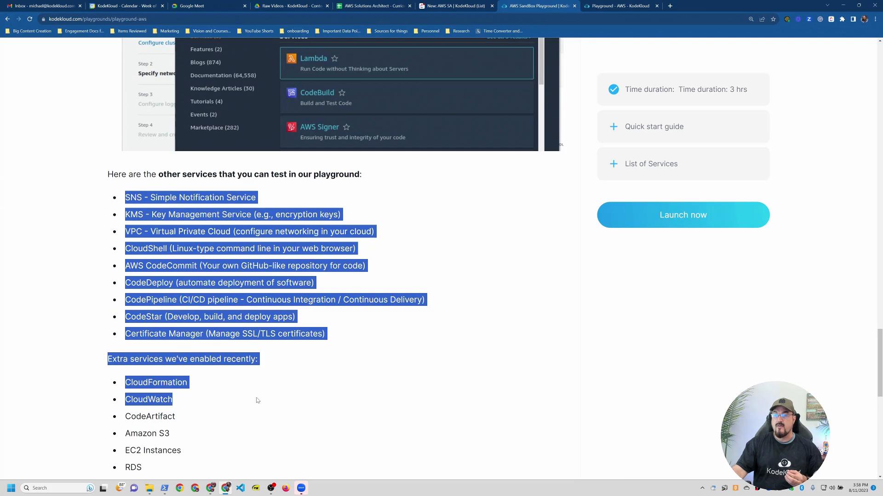The width and height of the screenshot is (883, 496).
Task: Show hidden system tray icons
Action: 702,488
